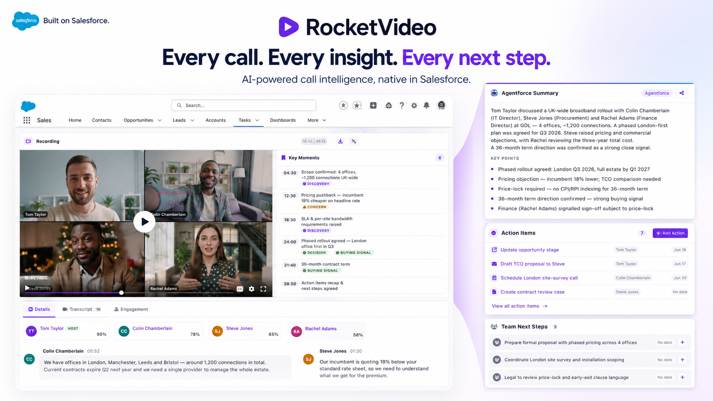Open the Setup gear icon
Screen dimensions: 713x401
[414, 105]
